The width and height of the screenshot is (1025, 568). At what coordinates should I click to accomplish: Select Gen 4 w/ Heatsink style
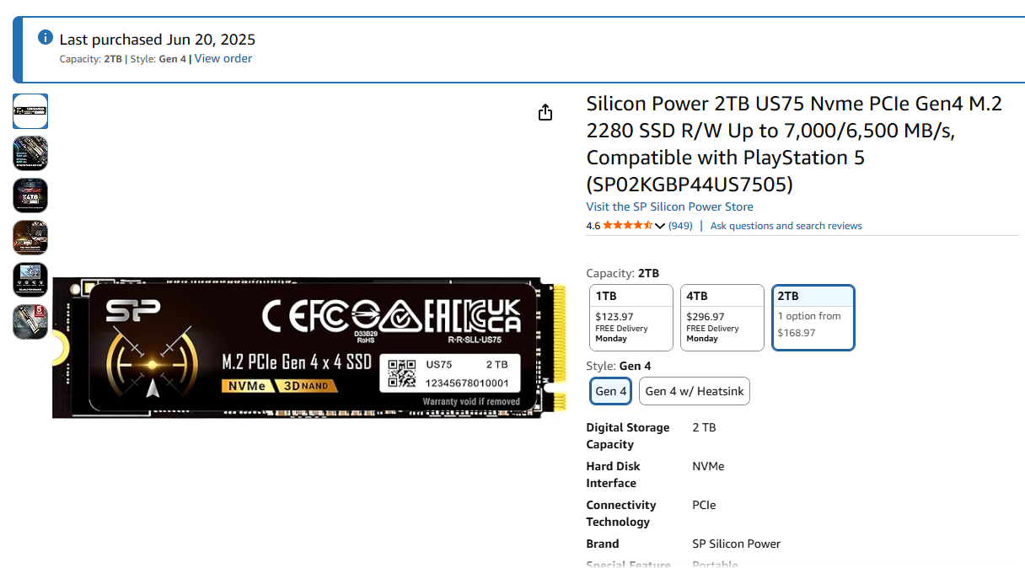694,391
